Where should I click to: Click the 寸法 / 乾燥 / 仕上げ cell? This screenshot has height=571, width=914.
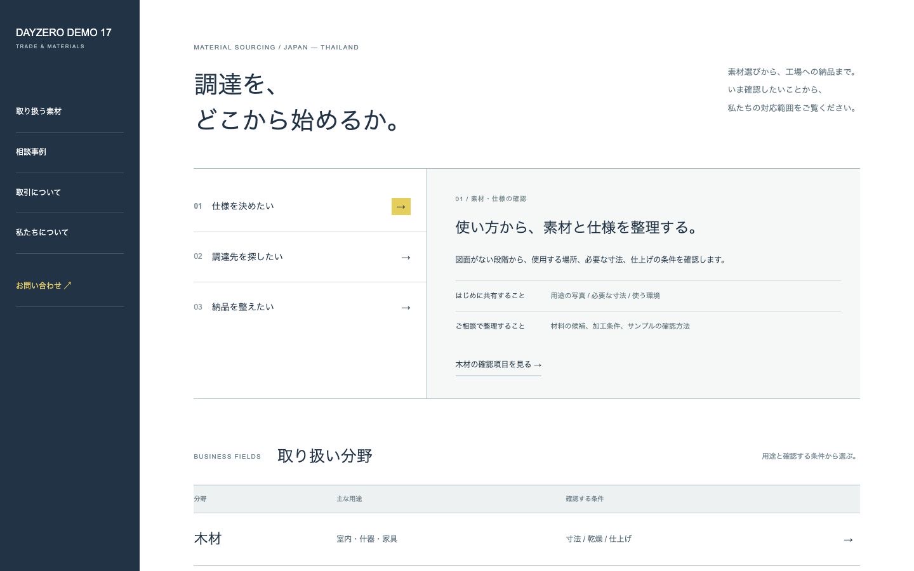(x=599, y=539)
